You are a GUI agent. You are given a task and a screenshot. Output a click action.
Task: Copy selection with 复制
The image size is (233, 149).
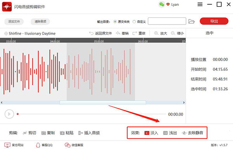point(48,133)
